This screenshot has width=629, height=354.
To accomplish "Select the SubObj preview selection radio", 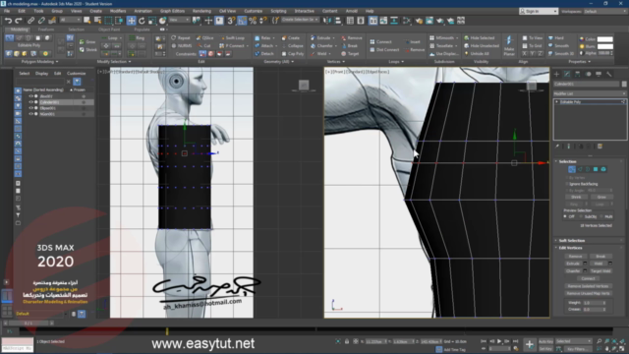I will click(581, 216).
